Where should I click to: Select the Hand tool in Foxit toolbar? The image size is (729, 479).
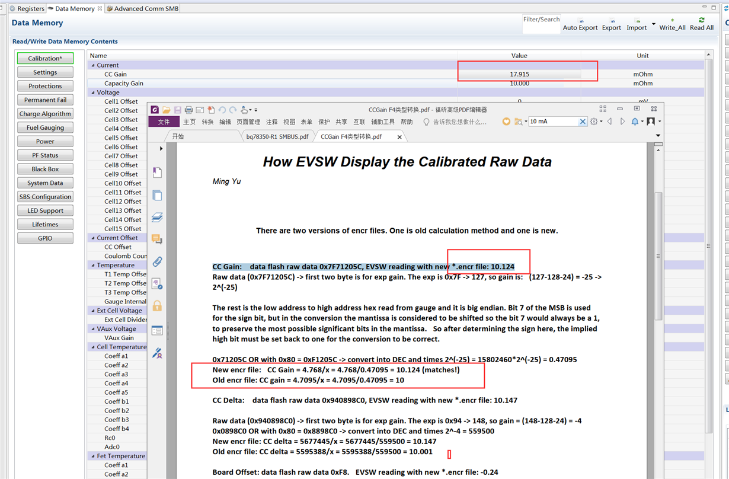coord(244,110)
